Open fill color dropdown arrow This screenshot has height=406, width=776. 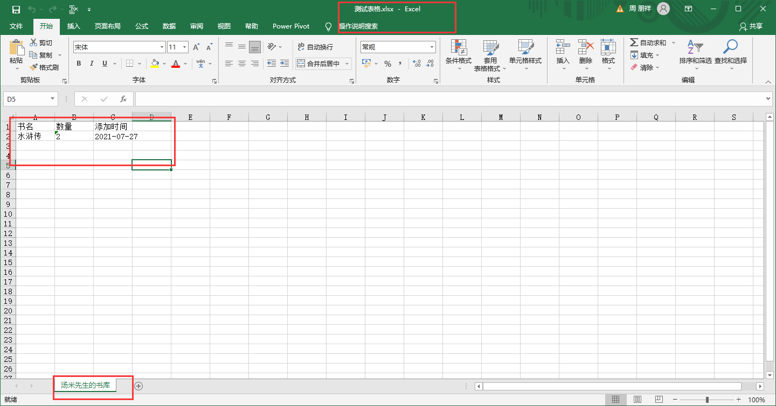[x=165, y=63]
